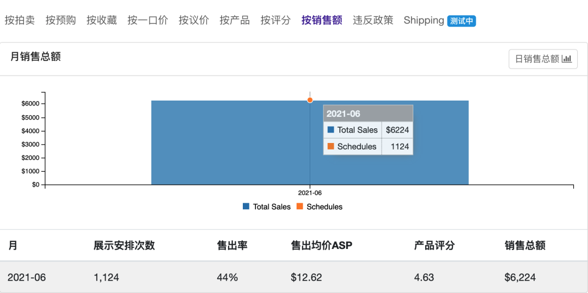Click the 月销售总额 panel title

click(35, 57)
